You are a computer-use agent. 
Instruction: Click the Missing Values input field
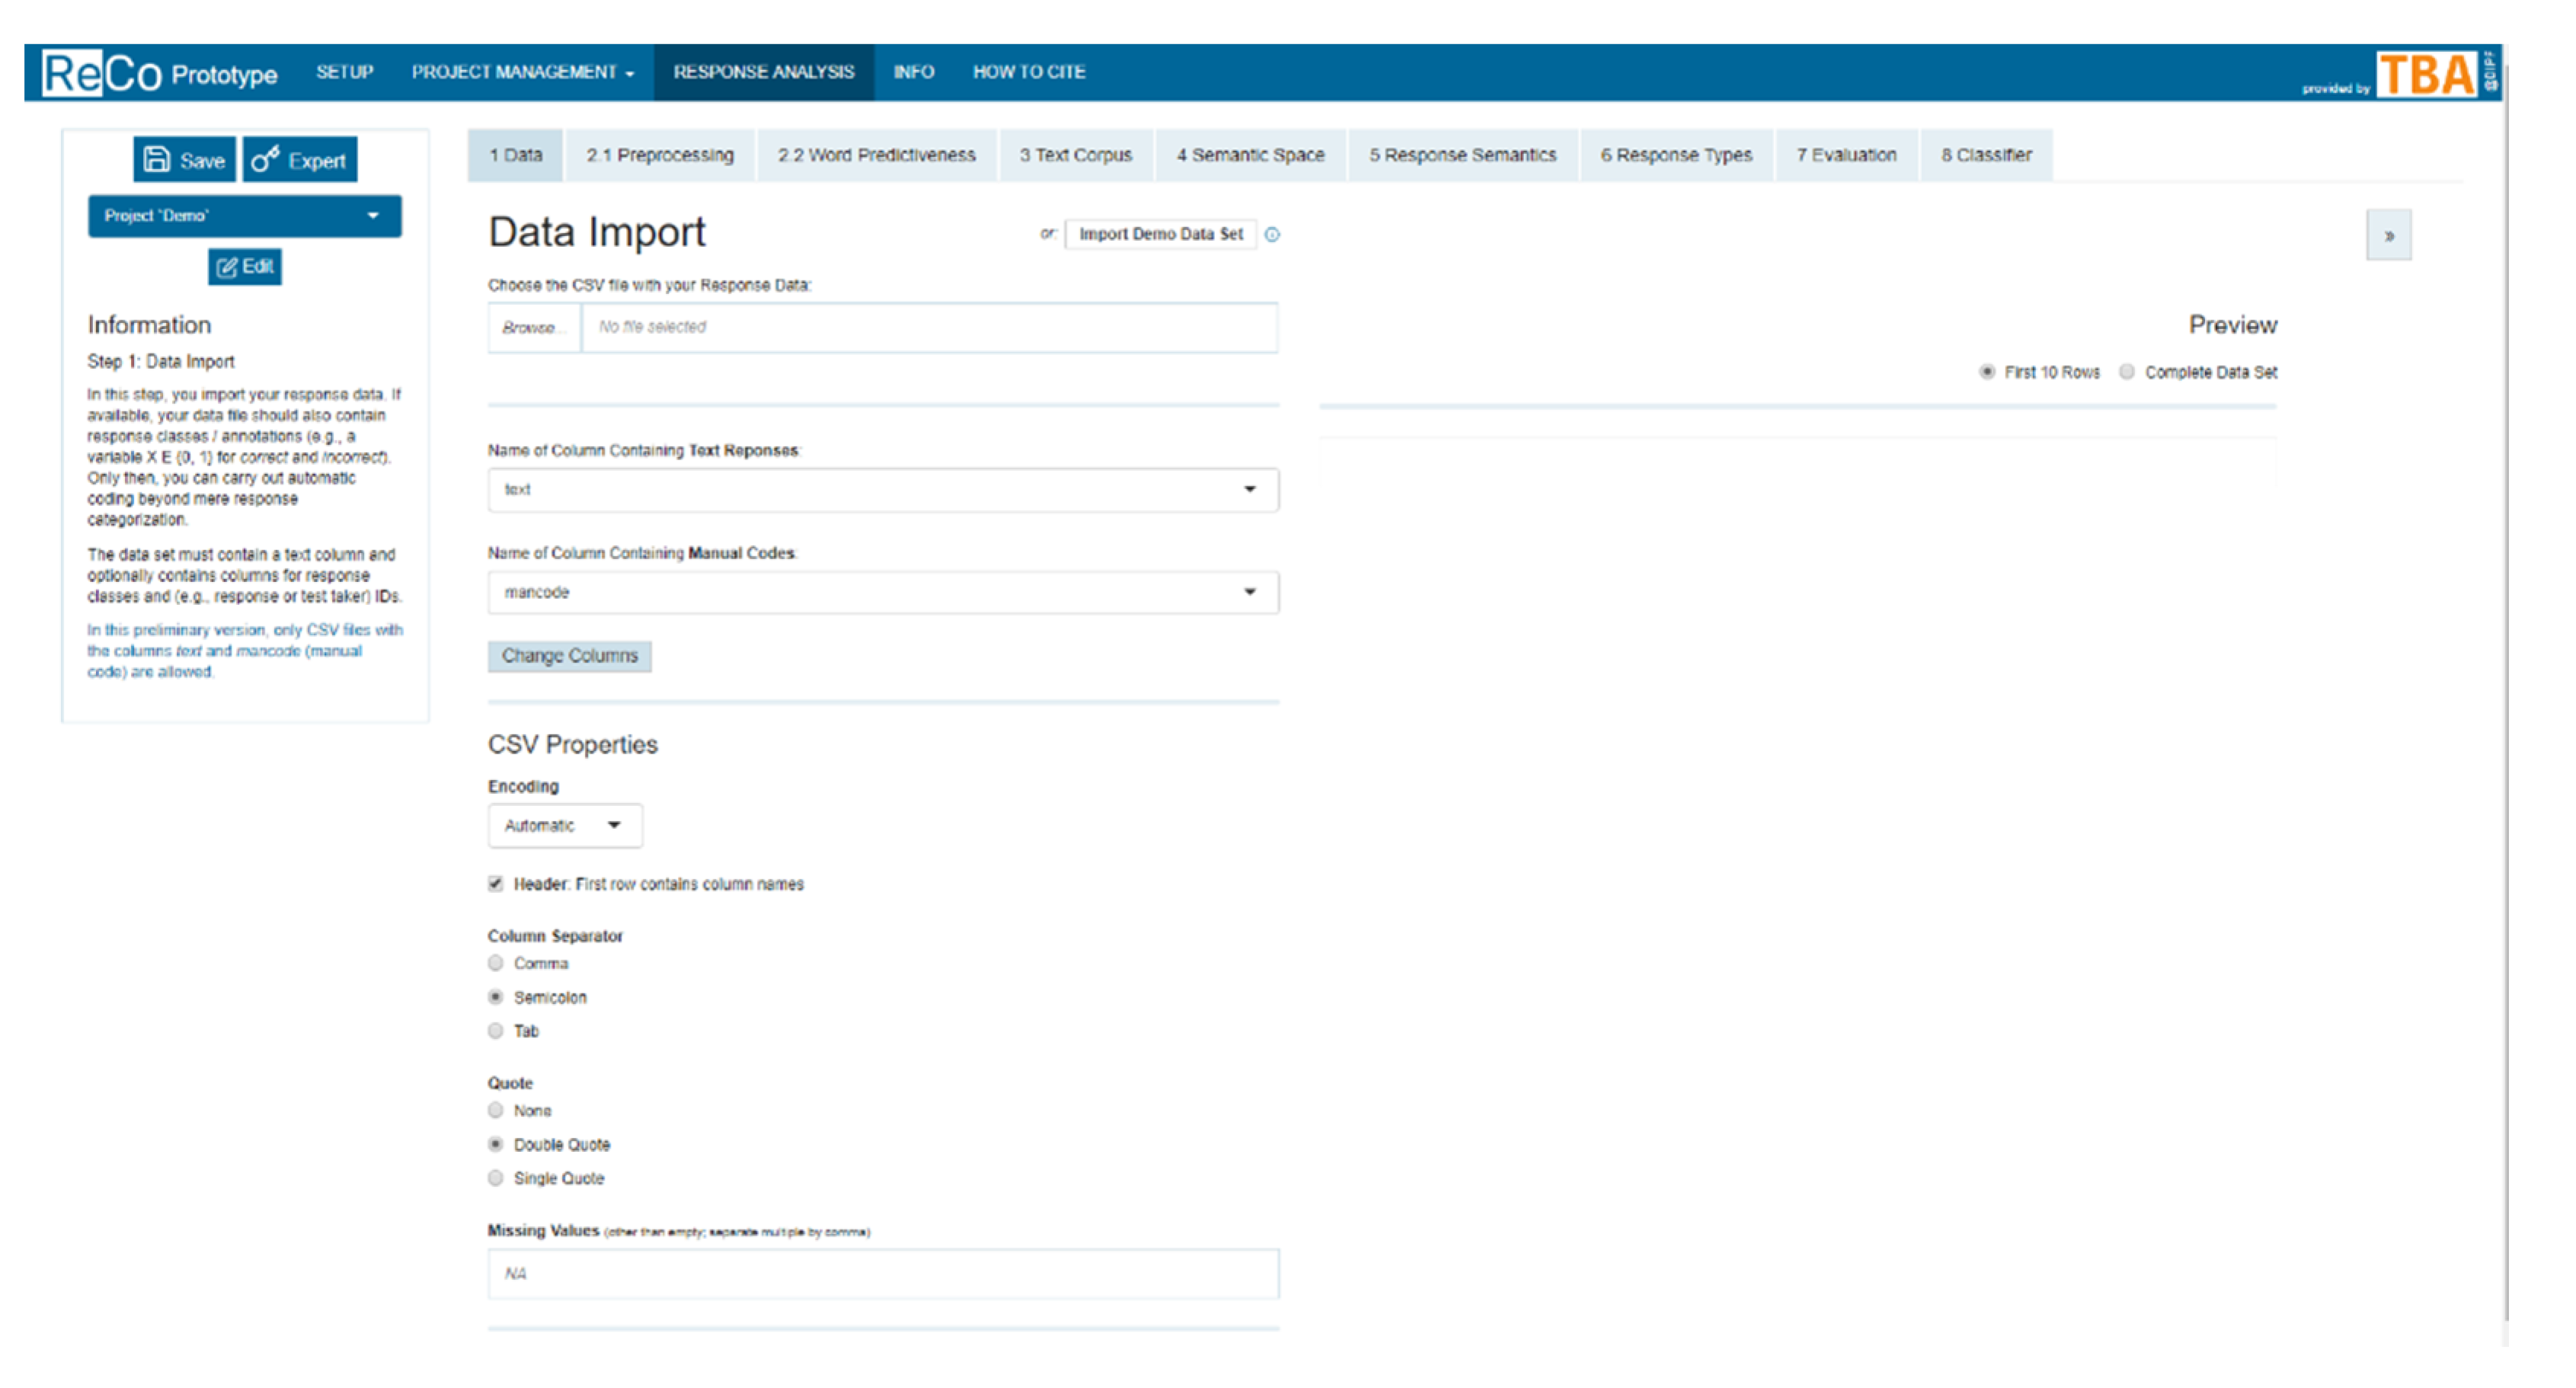click(x=883, y=1274)
